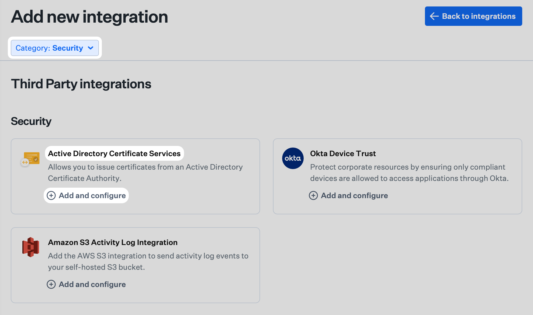Image resolution: width=533 pixels, height=315 pixels.
Task: Select the Active Directory Certificate Services title
Action: click(114, 153)
